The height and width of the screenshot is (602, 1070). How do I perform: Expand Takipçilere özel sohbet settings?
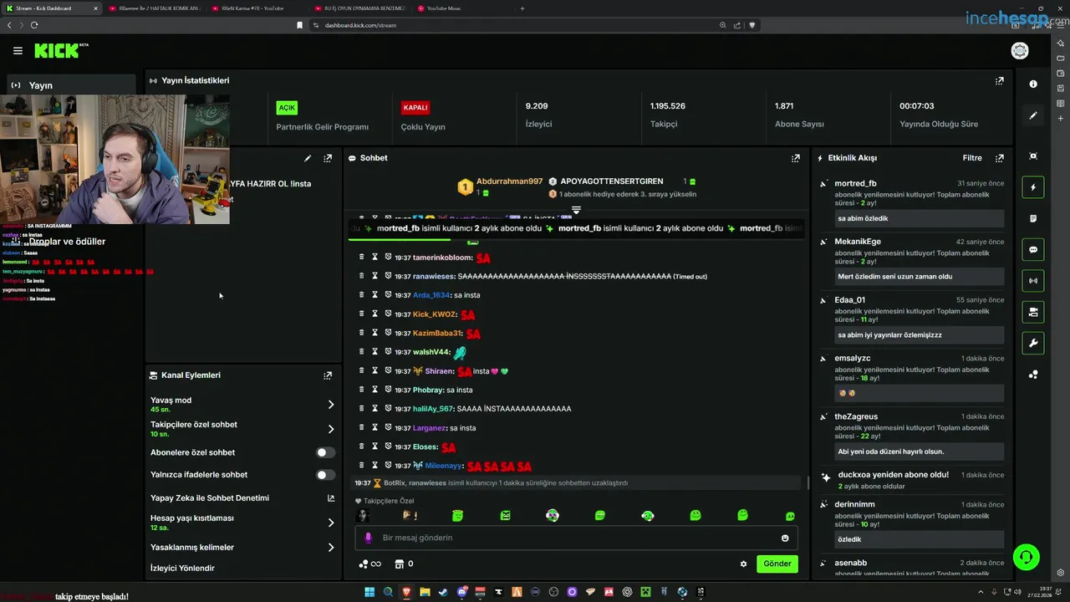(x=330, y=429)
